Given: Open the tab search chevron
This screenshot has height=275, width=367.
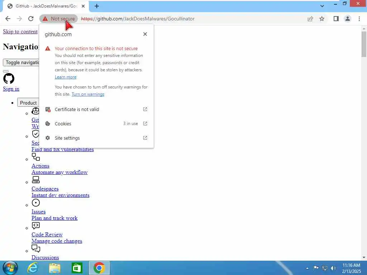Looking at the screenshot, I should click(x=322, y=6).
